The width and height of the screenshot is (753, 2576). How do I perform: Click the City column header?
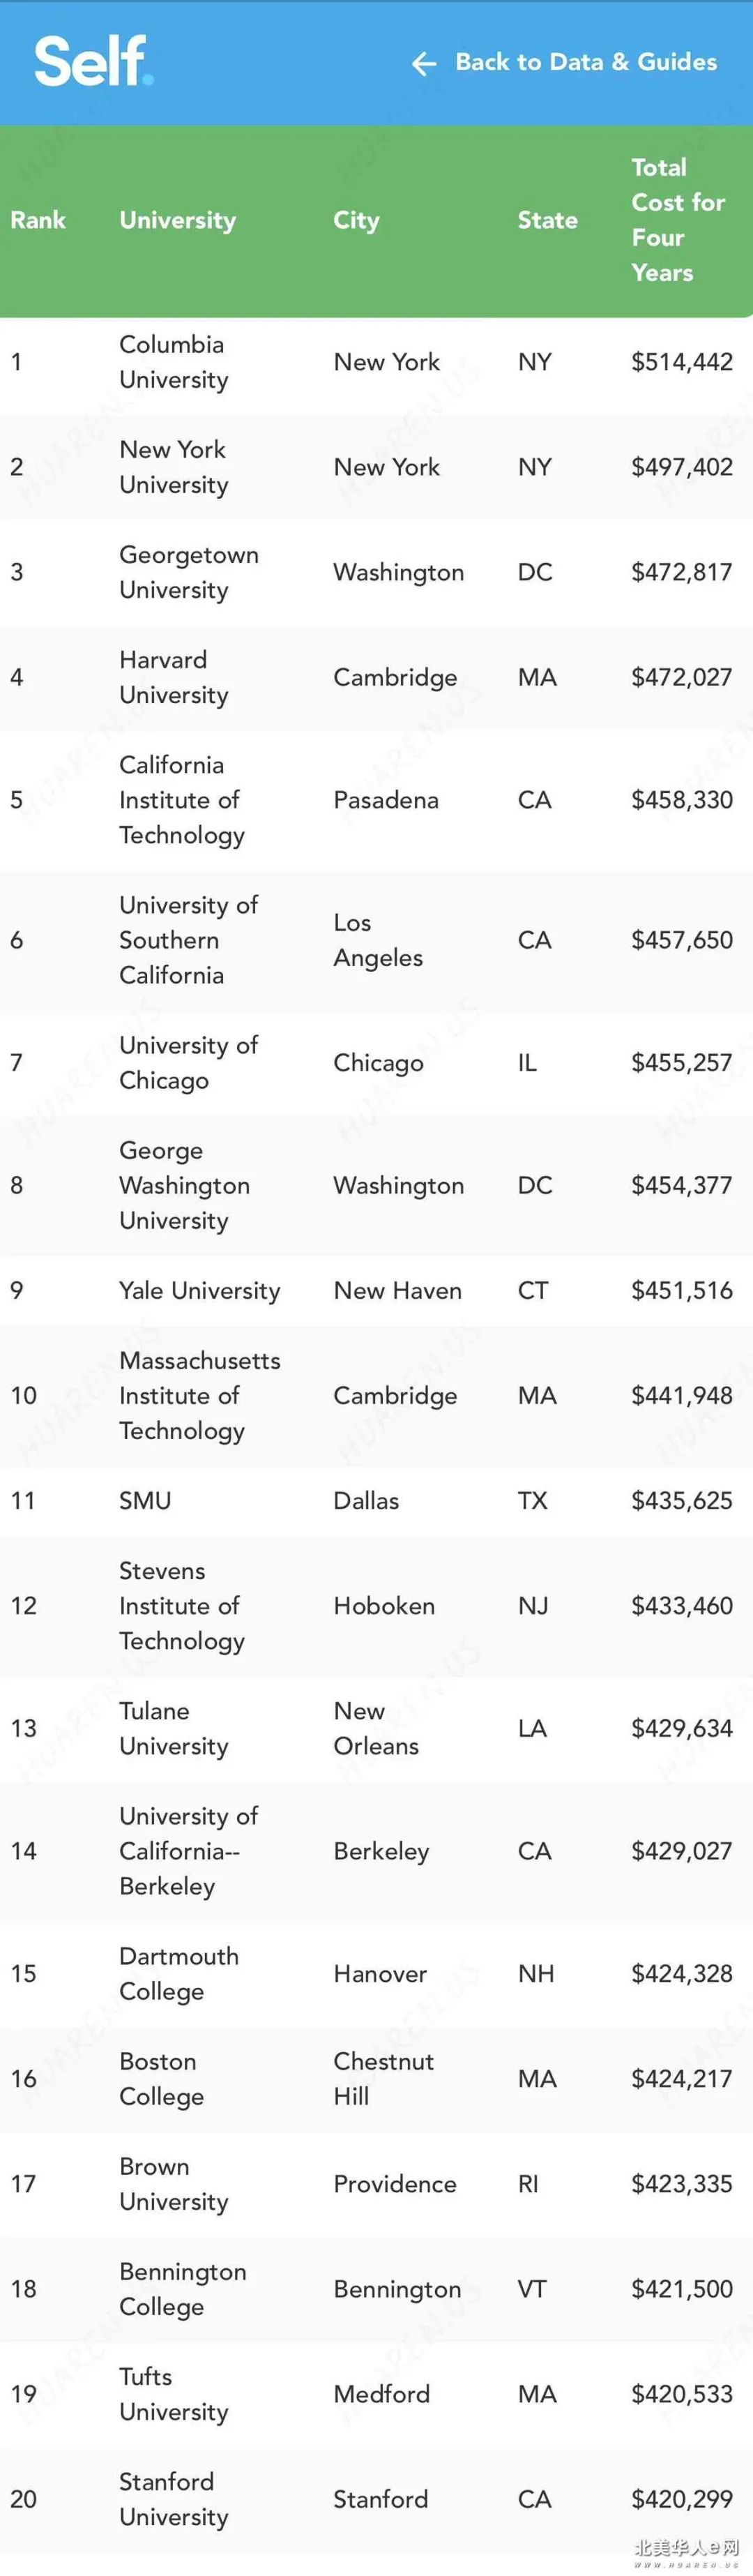(356, 221)
